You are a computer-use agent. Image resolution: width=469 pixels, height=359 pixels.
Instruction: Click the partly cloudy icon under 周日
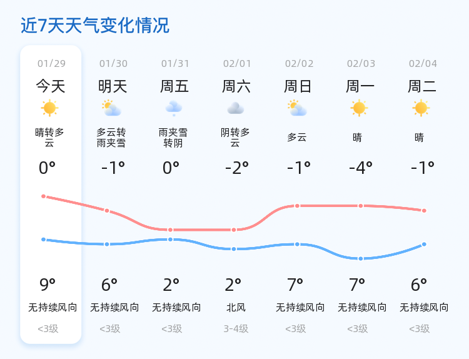pyautogui.click(x=297, y=108)
